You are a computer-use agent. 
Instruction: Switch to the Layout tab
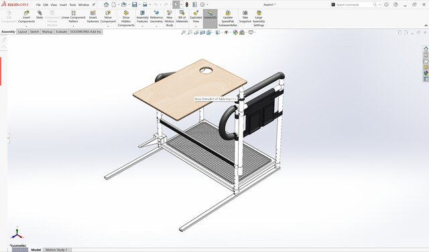coord(22,31)
